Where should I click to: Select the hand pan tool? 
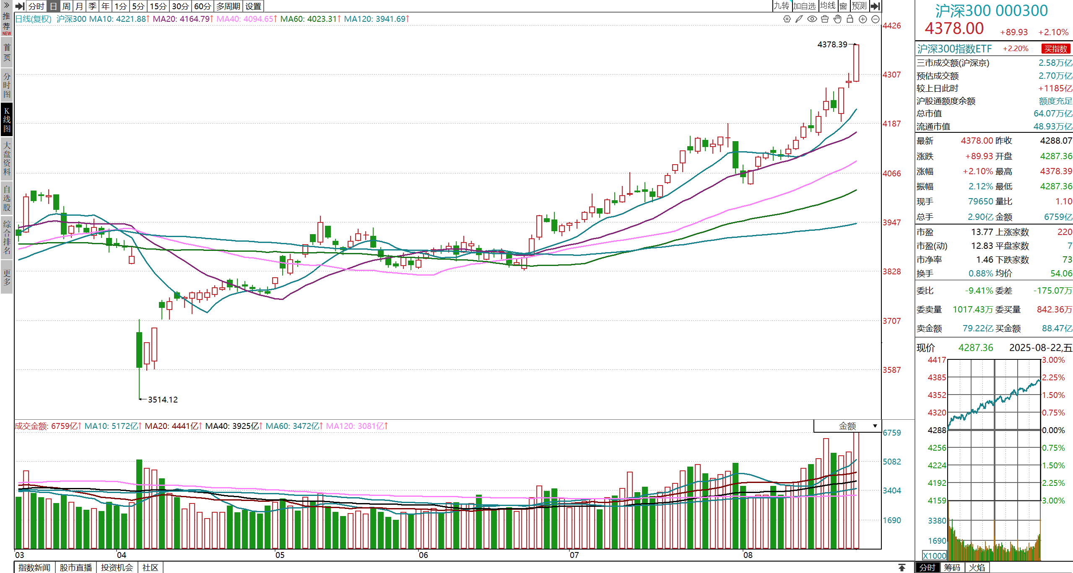click(837, 19)
